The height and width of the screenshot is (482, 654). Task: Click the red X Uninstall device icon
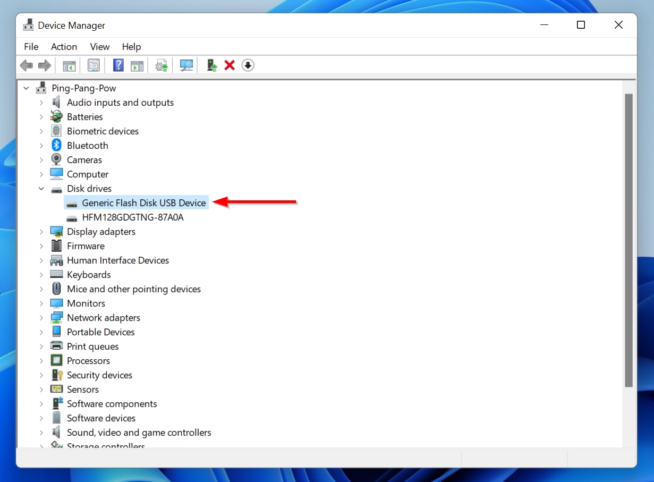(230, 65)
